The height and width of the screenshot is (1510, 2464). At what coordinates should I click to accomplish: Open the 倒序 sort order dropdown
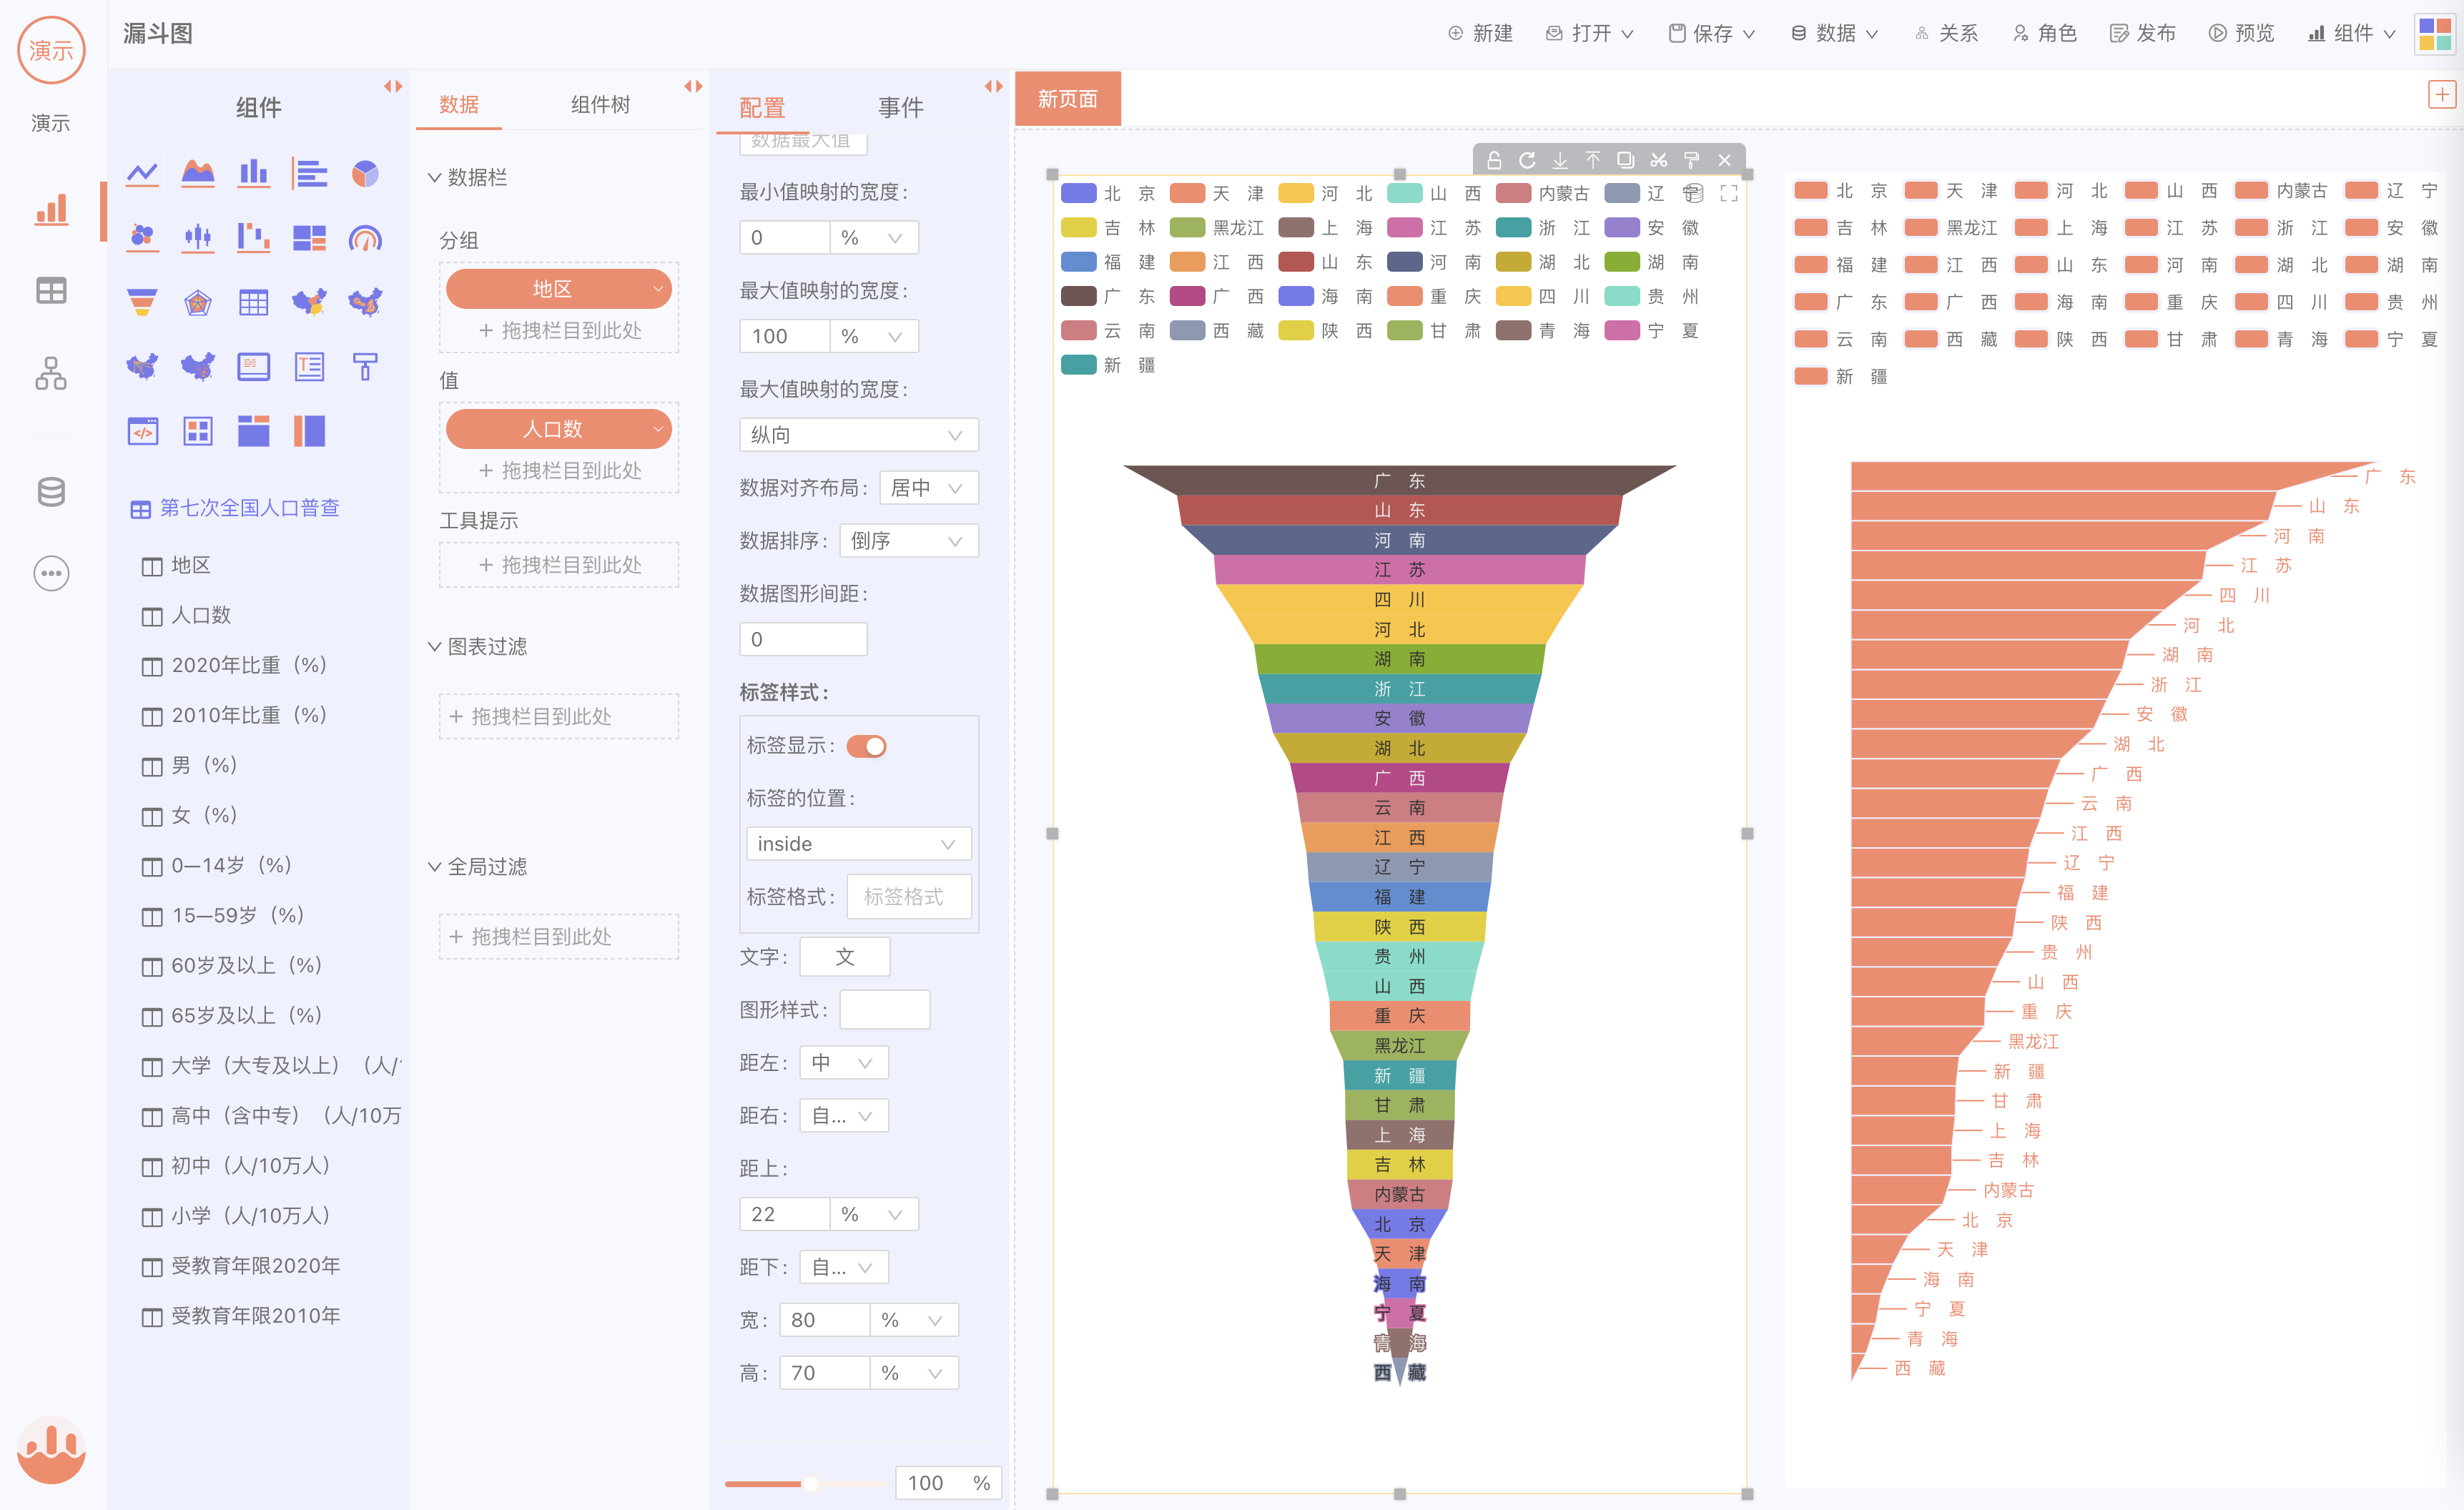coord(908,541)
